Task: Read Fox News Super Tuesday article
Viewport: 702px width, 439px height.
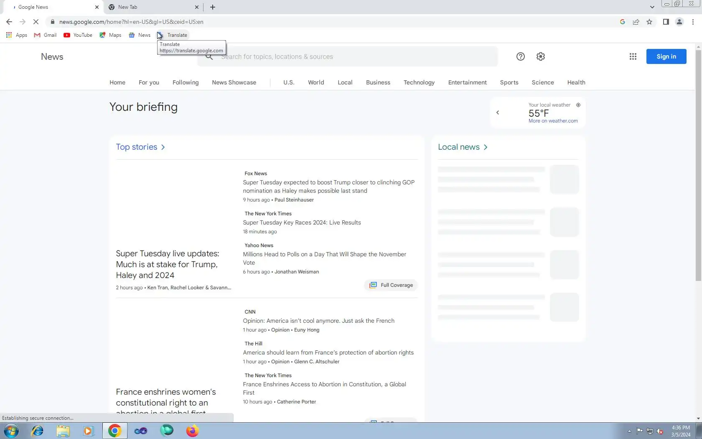Action: (329, 186)
